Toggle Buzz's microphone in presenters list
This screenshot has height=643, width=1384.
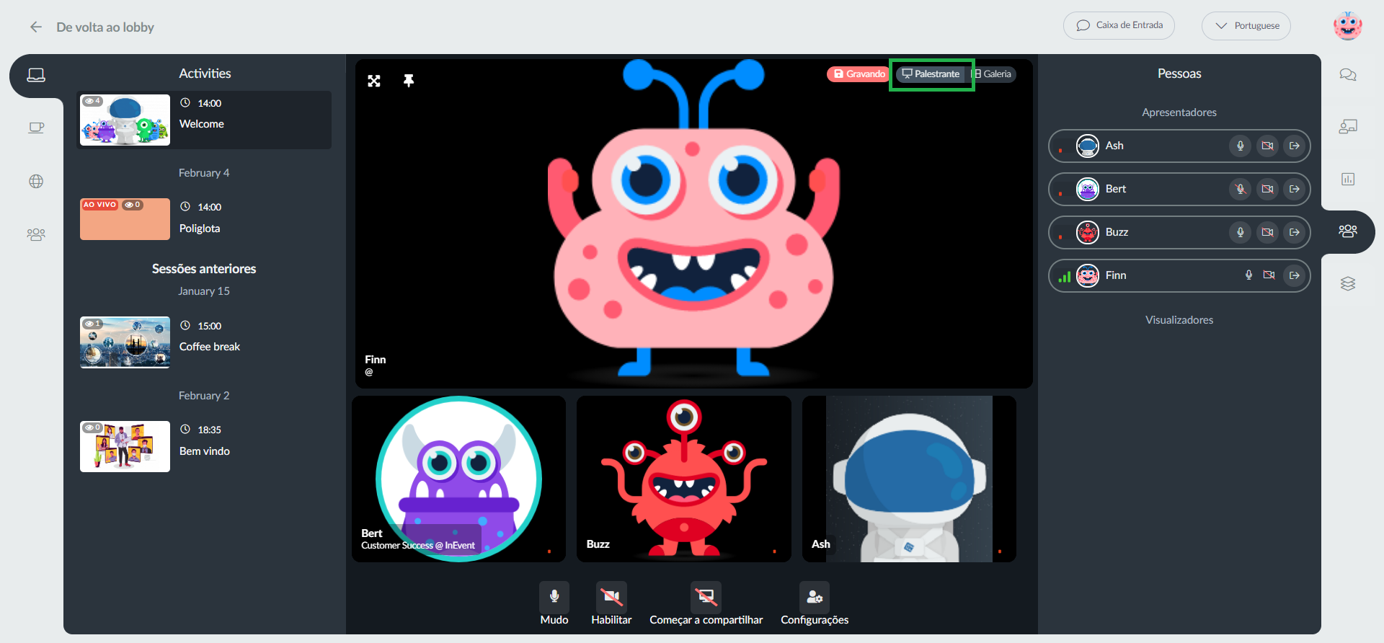pos(1241,232)
